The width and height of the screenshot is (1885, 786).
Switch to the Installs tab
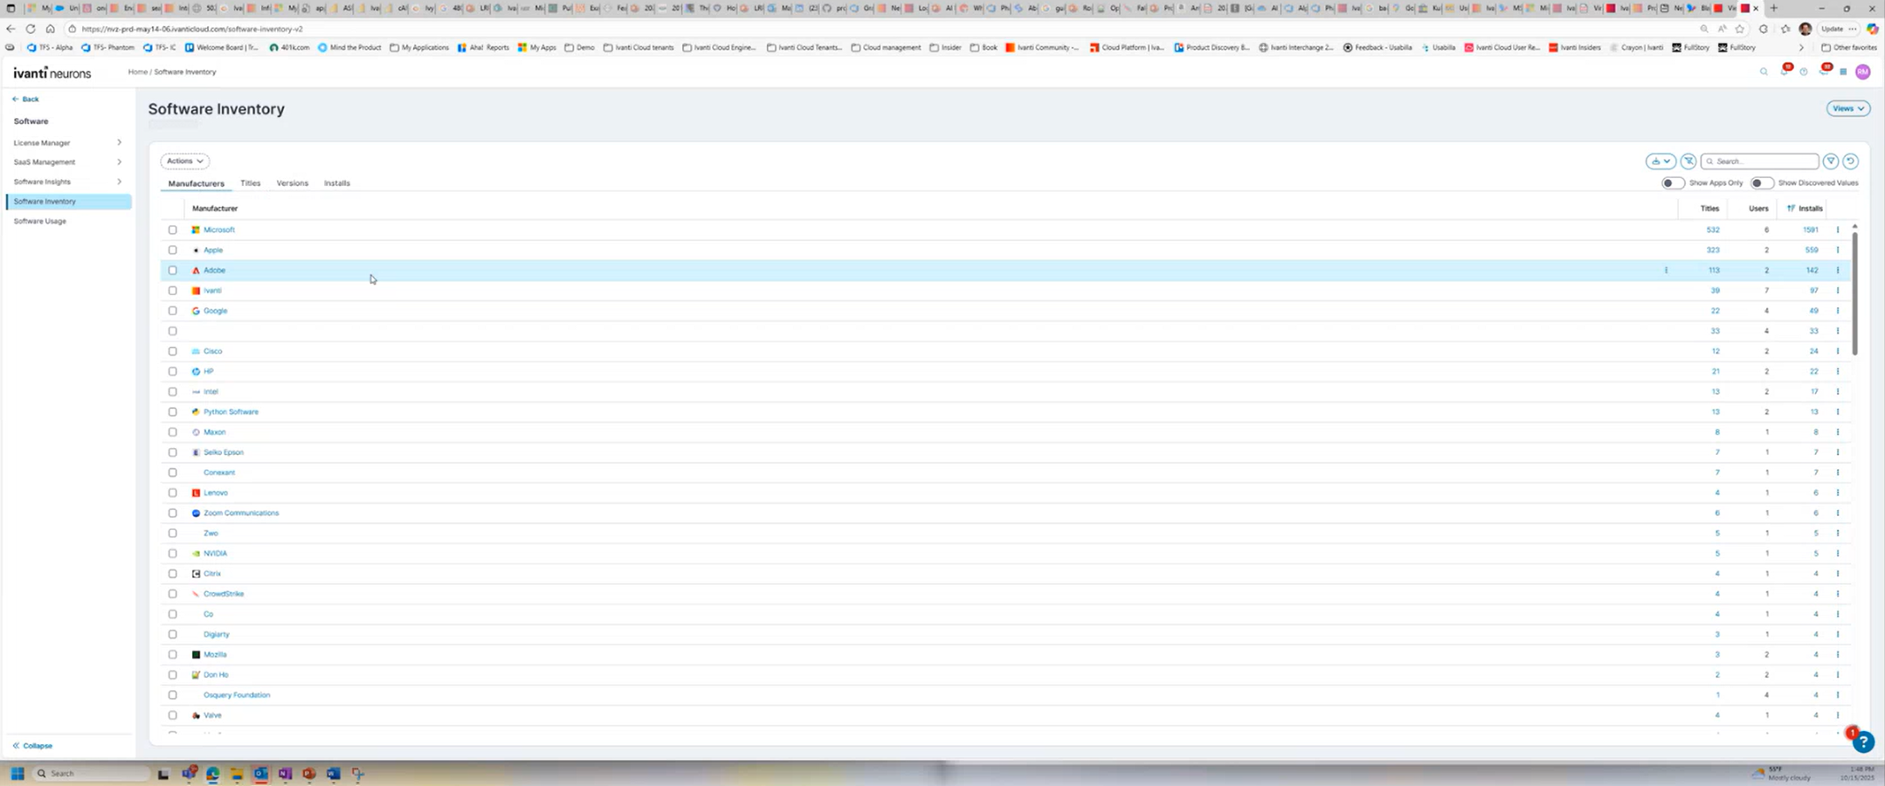[x=337, y=183]
